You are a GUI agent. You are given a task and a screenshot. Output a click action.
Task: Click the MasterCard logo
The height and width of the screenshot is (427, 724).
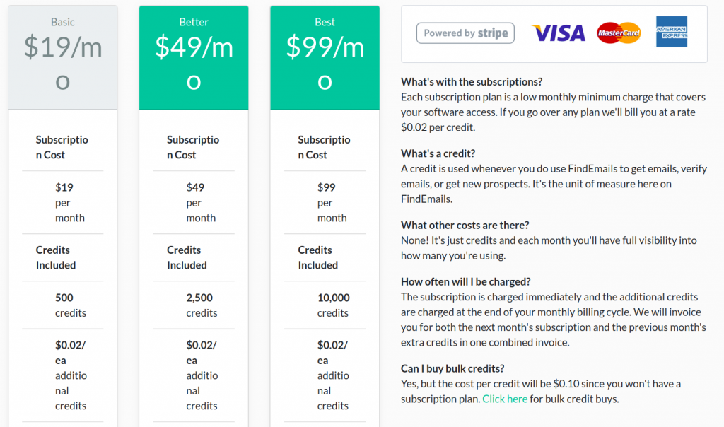click(619, 33)
